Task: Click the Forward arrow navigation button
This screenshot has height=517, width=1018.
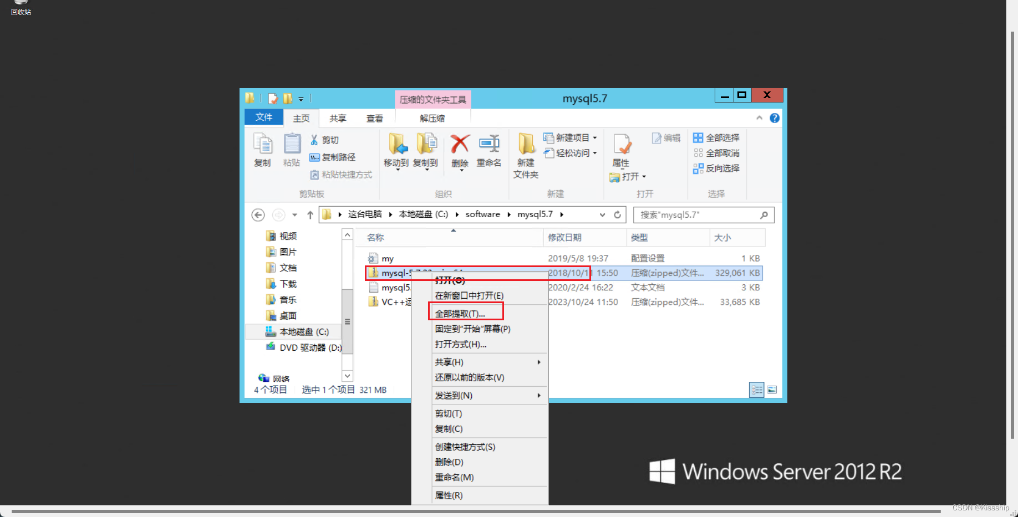Action: pyautogui.click(x=278, y=214)
